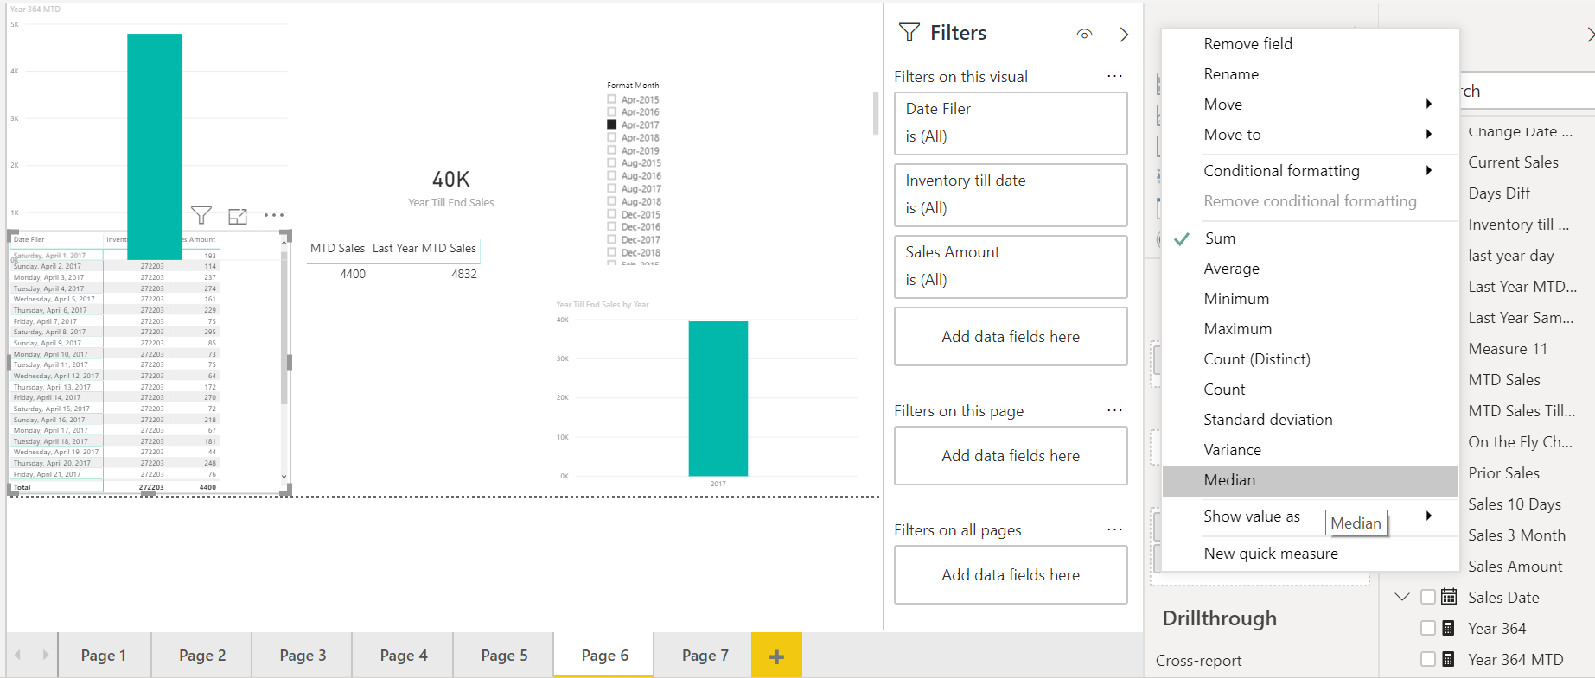Open the Date Filer filter card
Viewport: 1595px width, 678px height.
1011,124
